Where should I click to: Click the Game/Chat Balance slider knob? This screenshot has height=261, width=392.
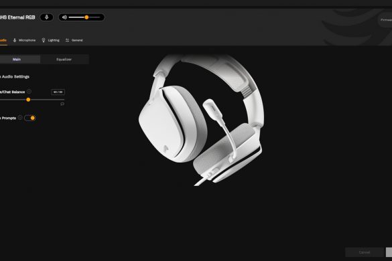[28, 100]
